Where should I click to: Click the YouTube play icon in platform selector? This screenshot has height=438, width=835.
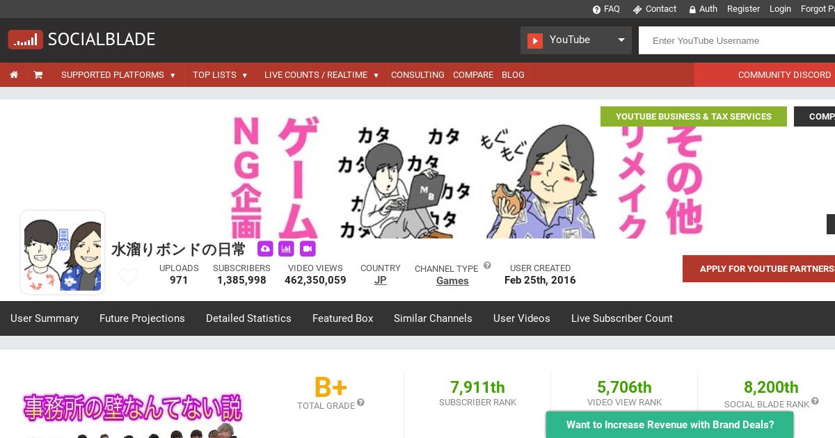[535, 40]
